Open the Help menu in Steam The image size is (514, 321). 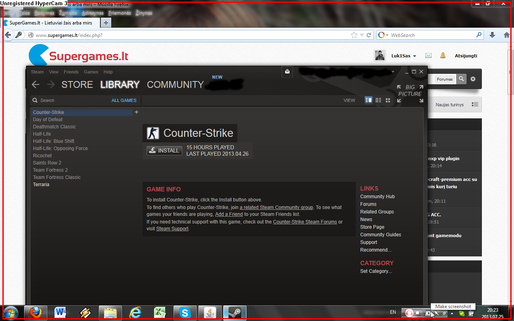(108, 72)
